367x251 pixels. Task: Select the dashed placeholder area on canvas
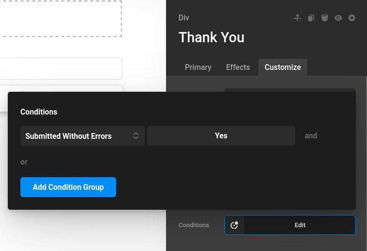[x=61, y=18]
